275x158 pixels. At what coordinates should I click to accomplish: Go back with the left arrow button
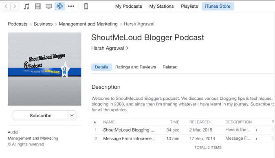pos(6,7)
